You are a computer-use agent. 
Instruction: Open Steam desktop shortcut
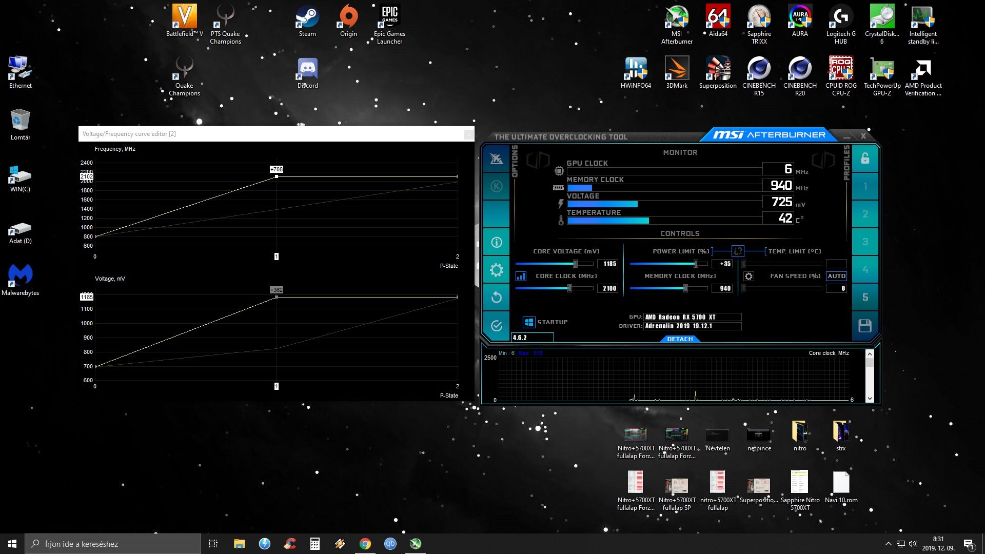(x=307, y=21)
